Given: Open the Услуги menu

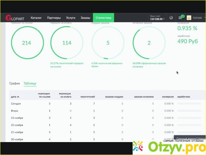Looking at the screenshot, I should pos(70,18).
